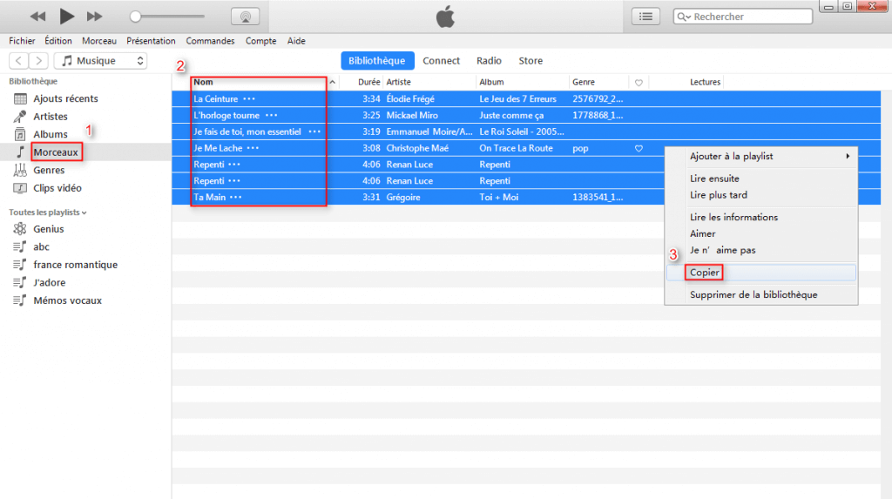
Task: Open the options dots for L'horloge tourne
Action: 272,116
